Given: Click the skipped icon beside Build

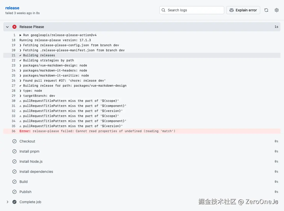Looking at the screenshot, I should 14,182.
